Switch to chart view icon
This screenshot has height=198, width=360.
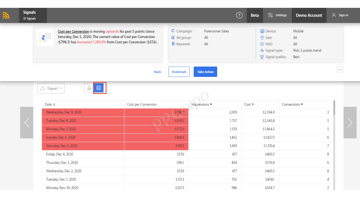[x=89, y=88]
